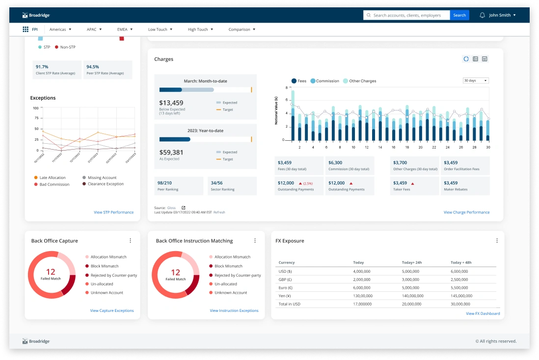Click the Year-to-date progress bar
The height and width of the screenshot is (360, 539).
205,139
